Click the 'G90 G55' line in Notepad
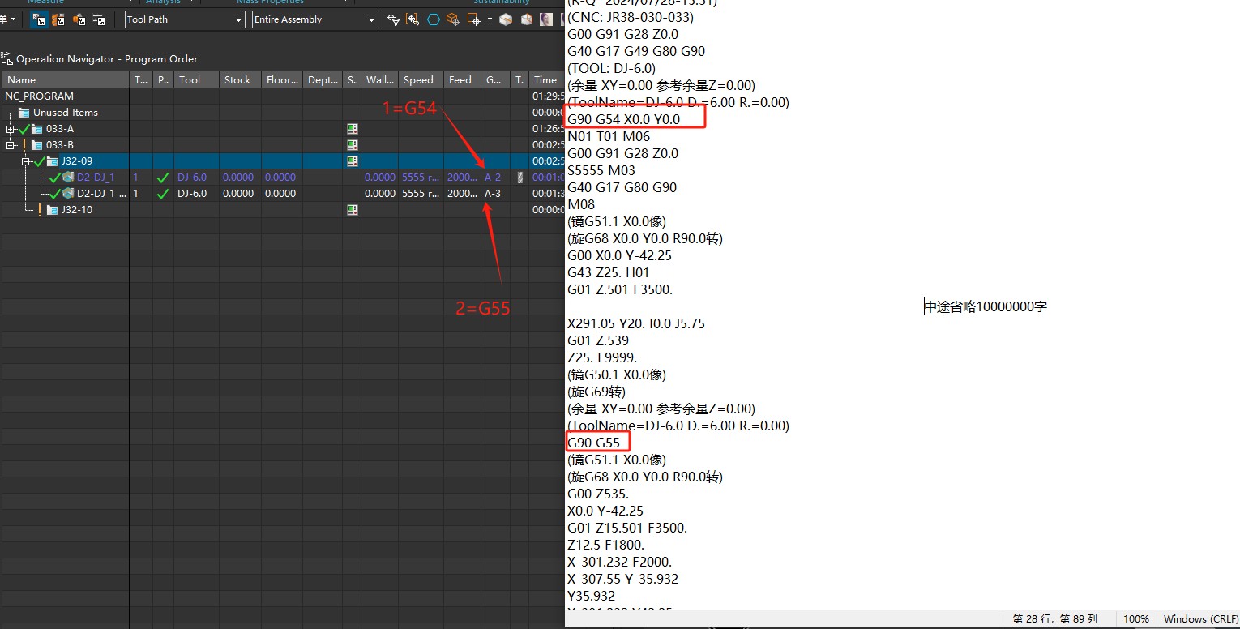Image resolution: width=1240 pixels, height=629 pixels. 594,443
